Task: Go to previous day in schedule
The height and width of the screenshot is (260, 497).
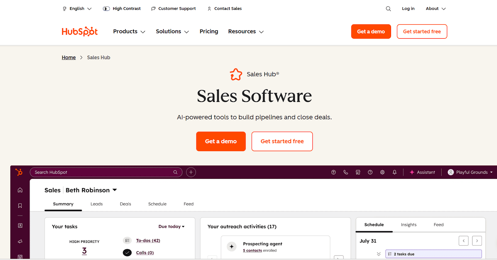Action: click(x=463, y=241)
